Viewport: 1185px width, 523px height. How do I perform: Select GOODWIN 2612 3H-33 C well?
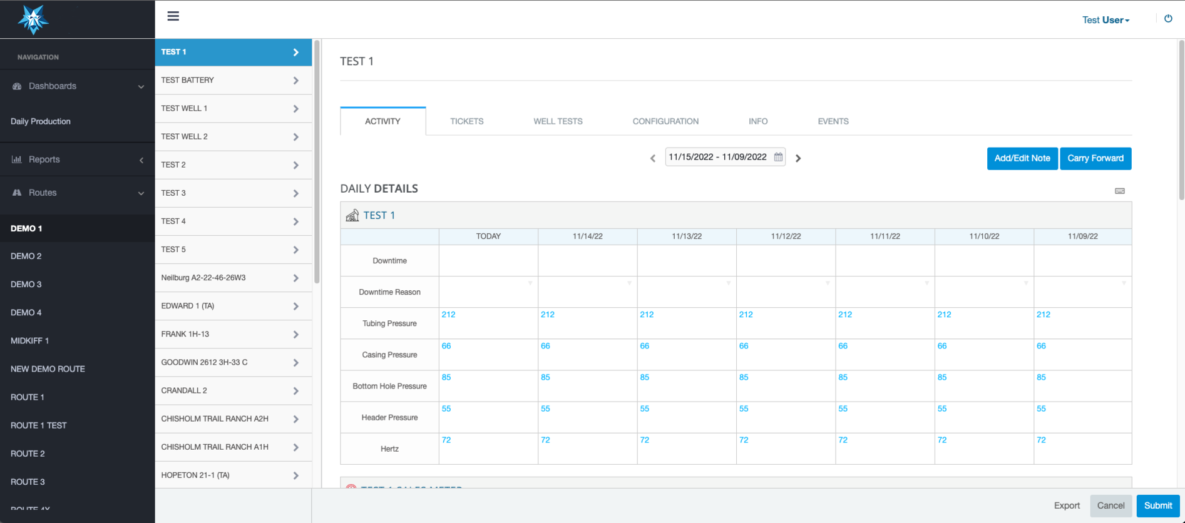click(x=233, y=362)
